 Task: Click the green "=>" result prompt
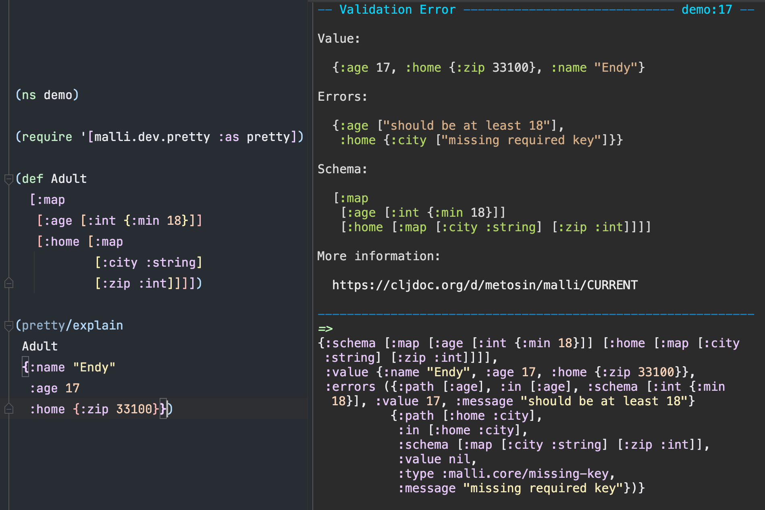click(325, 329)
